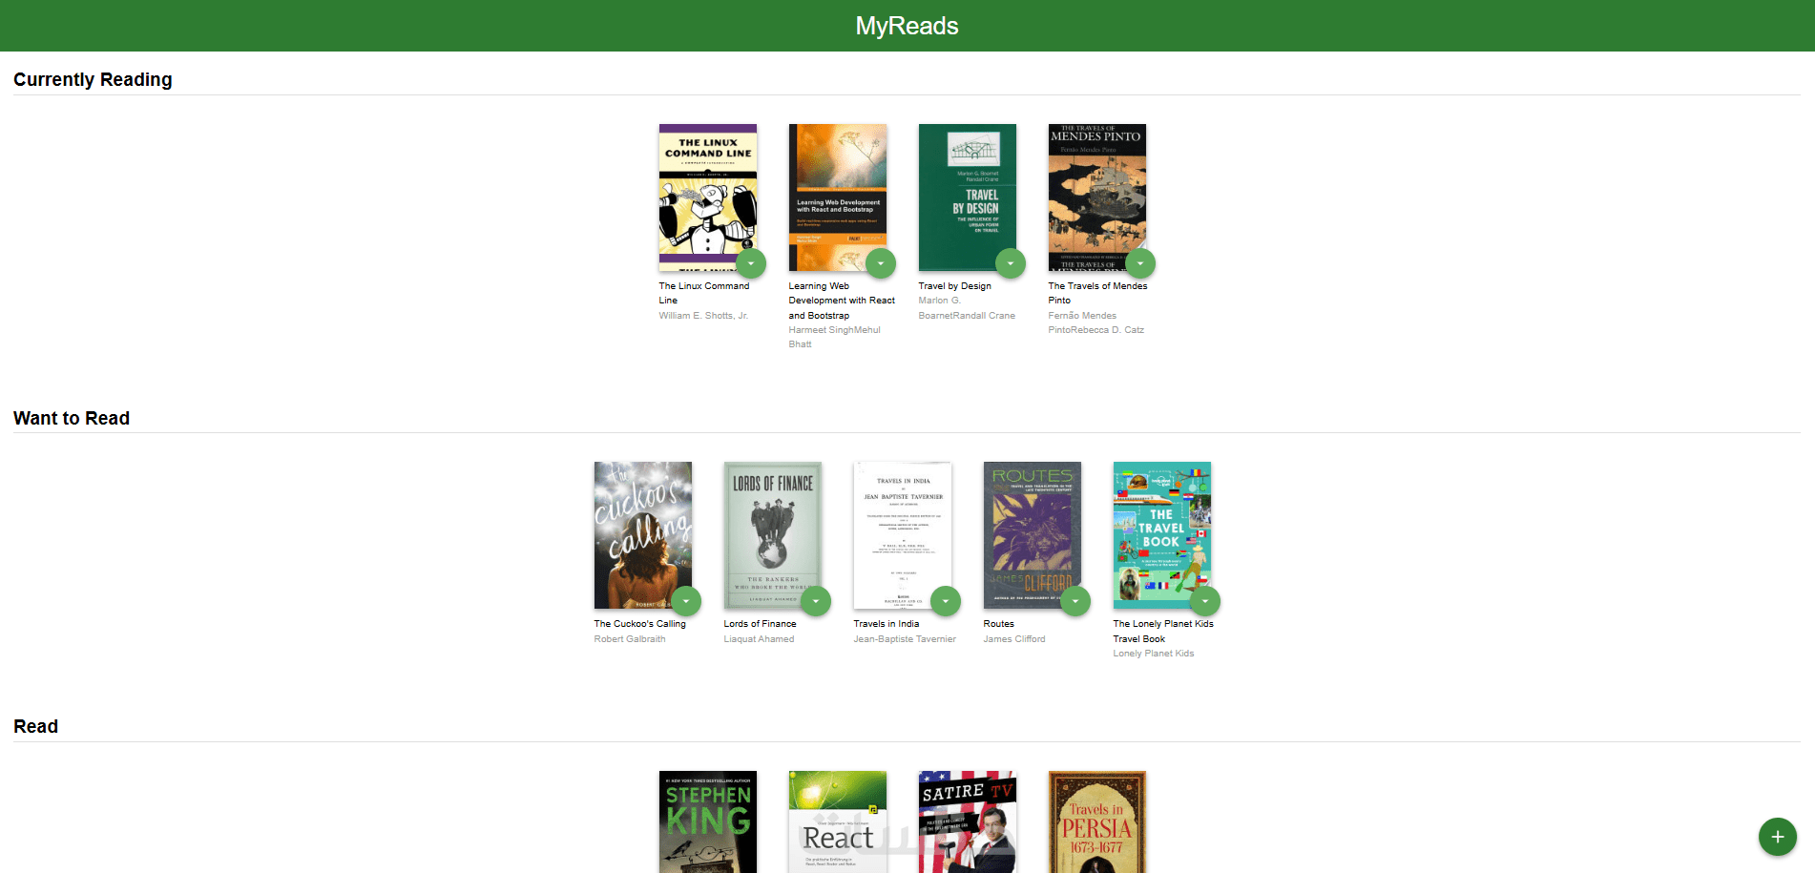Select the Travels in Persia cover
The height and width of the screenshot is (873, 1815).
(1097, 821)
